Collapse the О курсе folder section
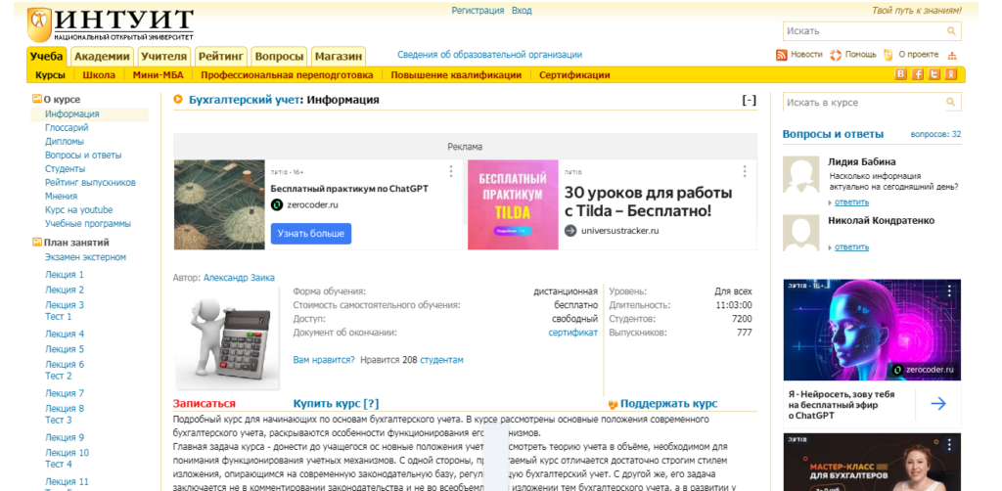This screenshot has width=1002, height=491. tap(37, 99)
